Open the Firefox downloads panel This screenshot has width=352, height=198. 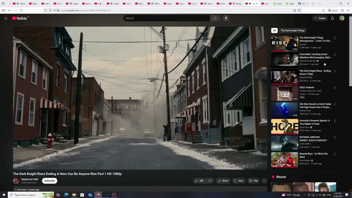(323, 10)
